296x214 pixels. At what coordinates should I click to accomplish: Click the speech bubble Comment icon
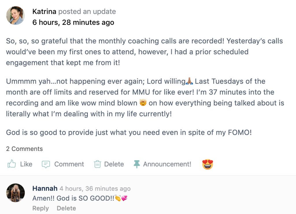point(46,164)
